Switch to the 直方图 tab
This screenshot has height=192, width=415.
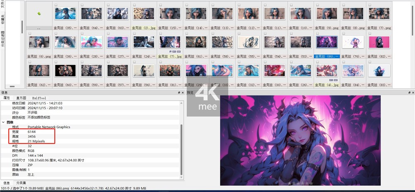21,98
